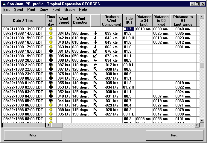Screen dimensions: 207x143
Task: Click the northwest arrow for 130 degs.
Action: pyautogui.click(x=95, y=74)
